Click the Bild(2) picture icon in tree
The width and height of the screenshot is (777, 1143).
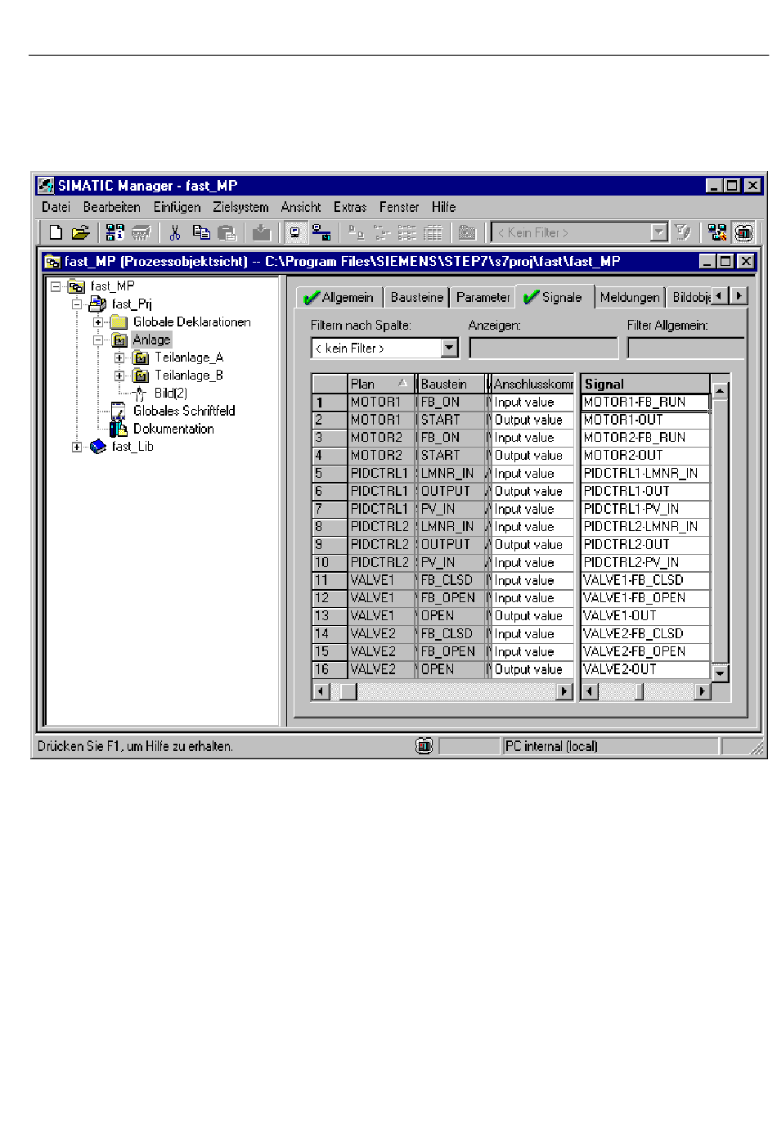tap(140, 394)
